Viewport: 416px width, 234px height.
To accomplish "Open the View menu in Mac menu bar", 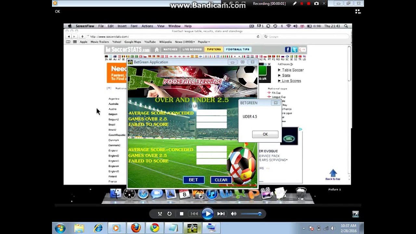I will pyautogui.click(x=161, y=26).
